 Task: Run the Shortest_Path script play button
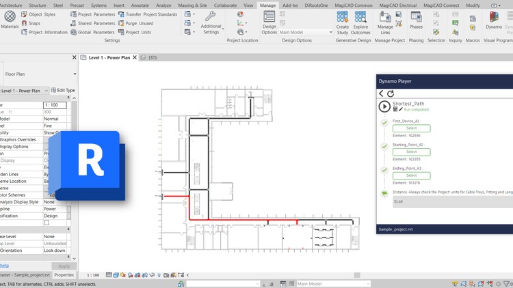[x=384, y=106]
